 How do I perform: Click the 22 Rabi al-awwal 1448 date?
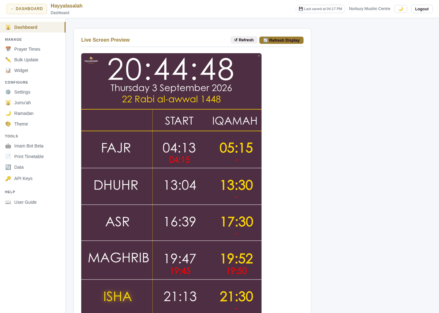171,99
